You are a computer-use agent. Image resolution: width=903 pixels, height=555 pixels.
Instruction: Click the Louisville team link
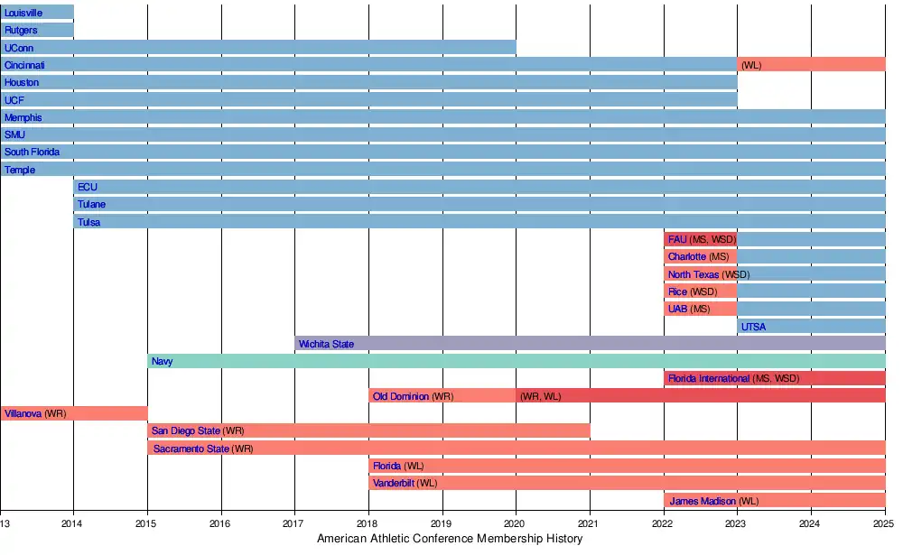pos(23,13)
